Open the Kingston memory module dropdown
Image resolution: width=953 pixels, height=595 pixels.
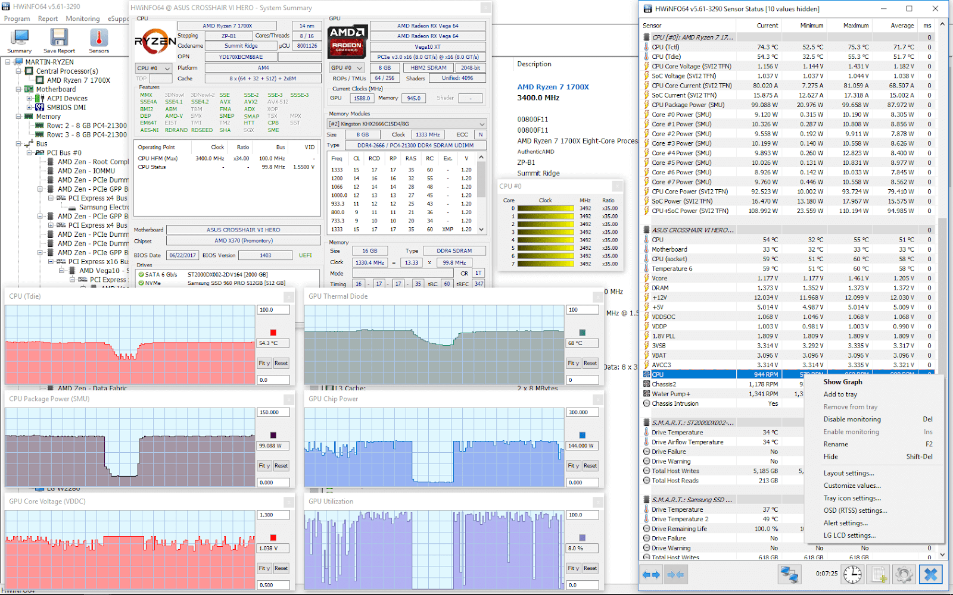point(407,124)
